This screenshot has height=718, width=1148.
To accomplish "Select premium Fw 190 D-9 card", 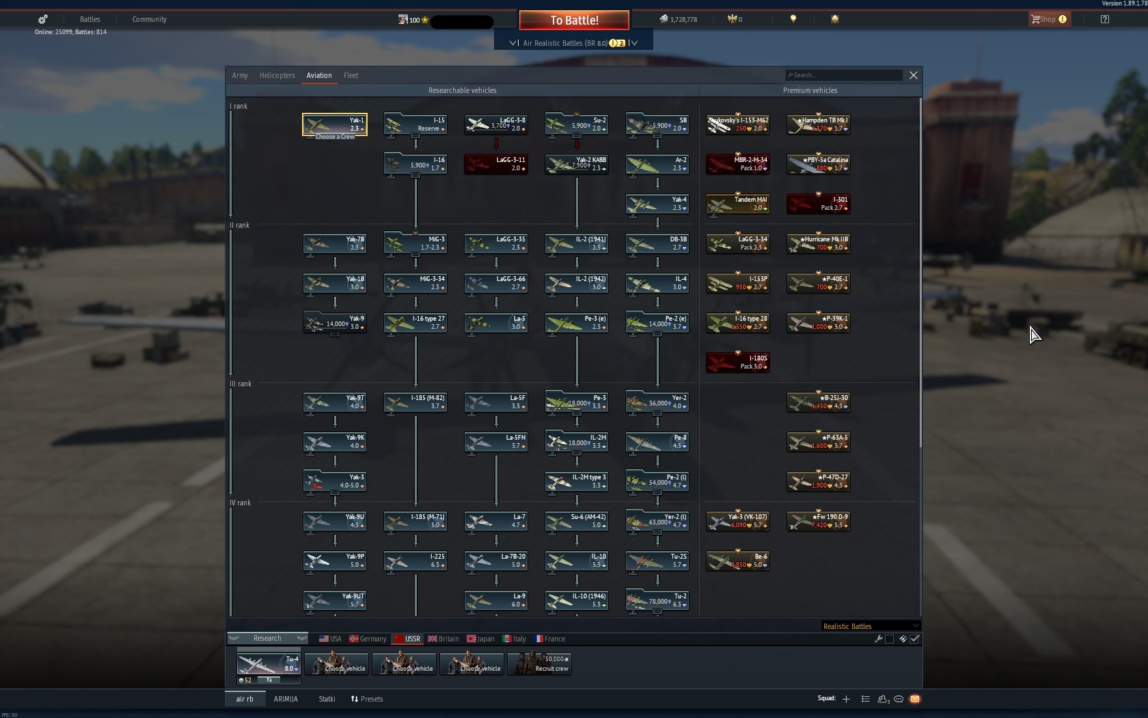I will [819, 521].
